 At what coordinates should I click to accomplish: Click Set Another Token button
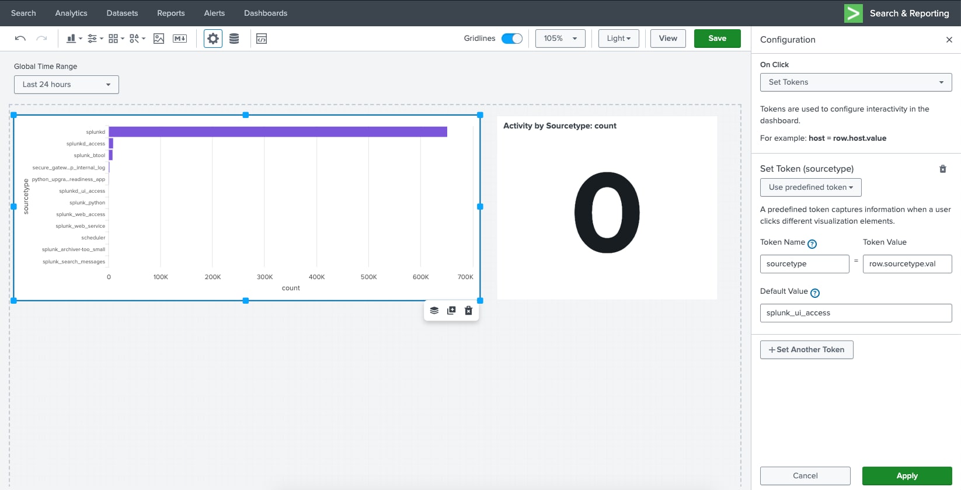(x=807, y=350)
